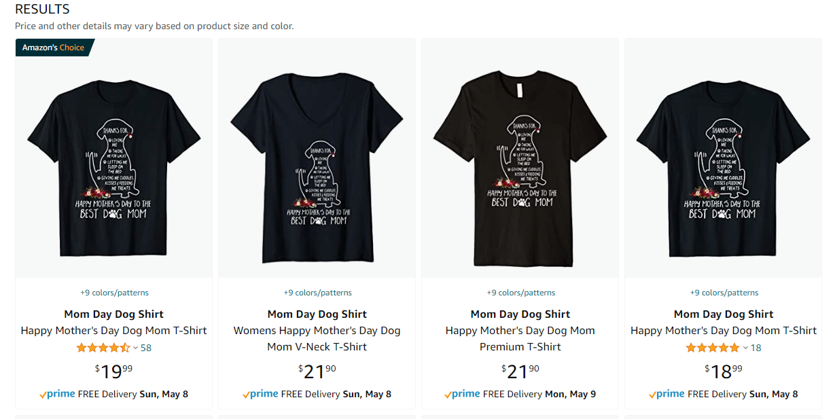
Task: Click the $21.90 price of the Premium T-Shirt
Action: coord(520,371)
